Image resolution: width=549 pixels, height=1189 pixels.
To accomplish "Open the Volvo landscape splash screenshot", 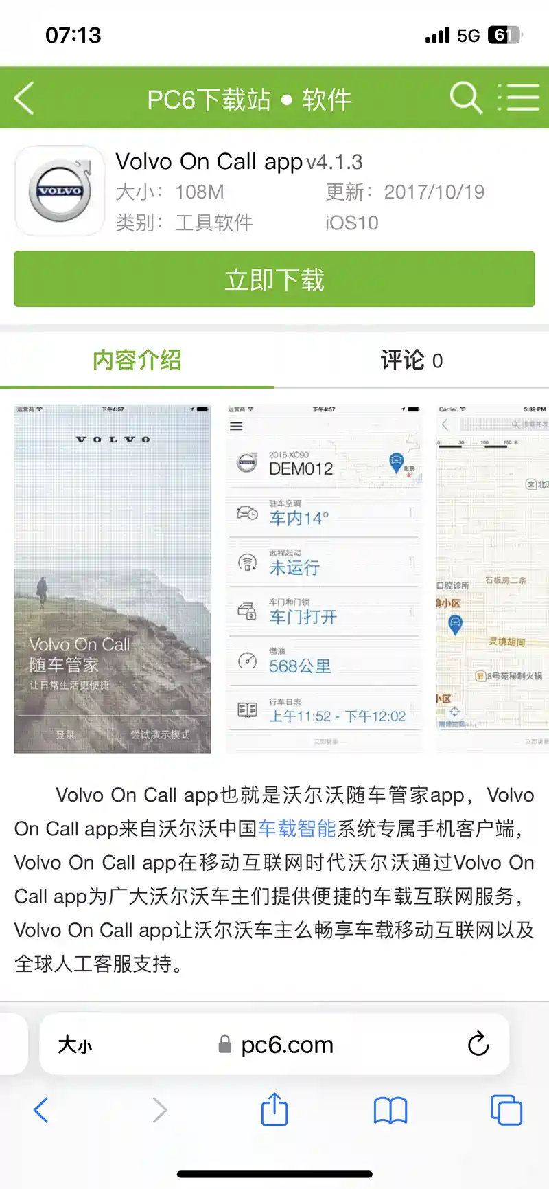I will pyautogui.click(x=113, y=578).
